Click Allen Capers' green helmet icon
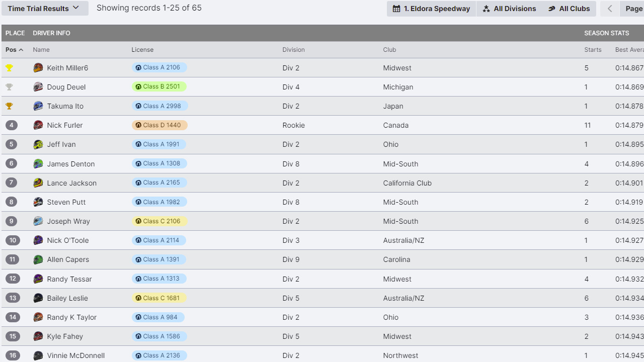 click(38, 259)
